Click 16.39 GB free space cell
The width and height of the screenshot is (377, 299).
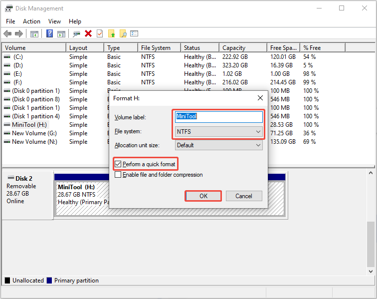tap(281, 65)
